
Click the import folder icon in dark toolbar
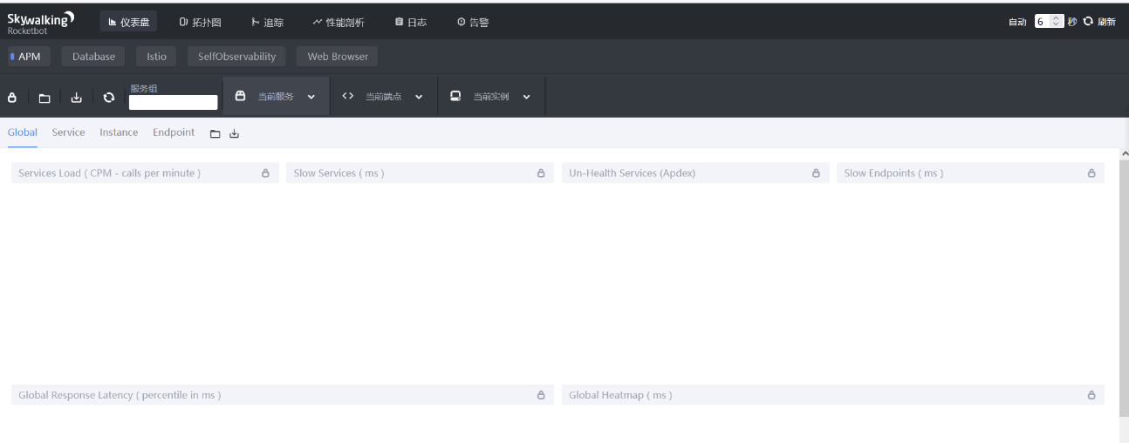tap(44, 98)
